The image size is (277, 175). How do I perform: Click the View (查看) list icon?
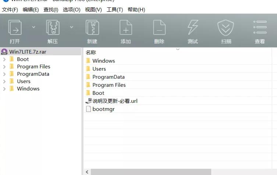click(x=260, y=27)
